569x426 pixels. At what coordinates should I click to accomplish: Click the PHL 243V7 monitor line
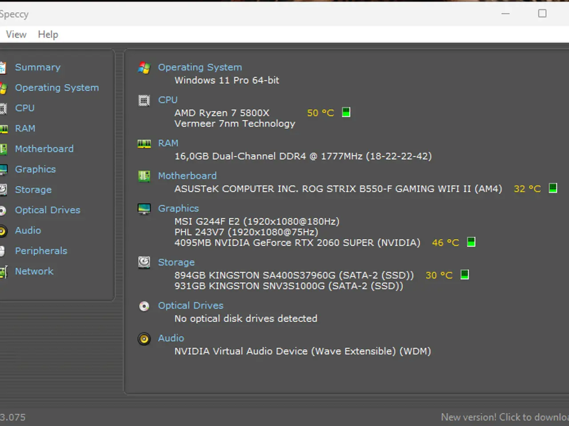coord(246,232)
